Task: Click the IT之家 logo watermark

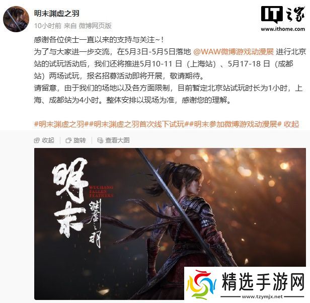Action: pyautogui.click(x=283, y=15)
